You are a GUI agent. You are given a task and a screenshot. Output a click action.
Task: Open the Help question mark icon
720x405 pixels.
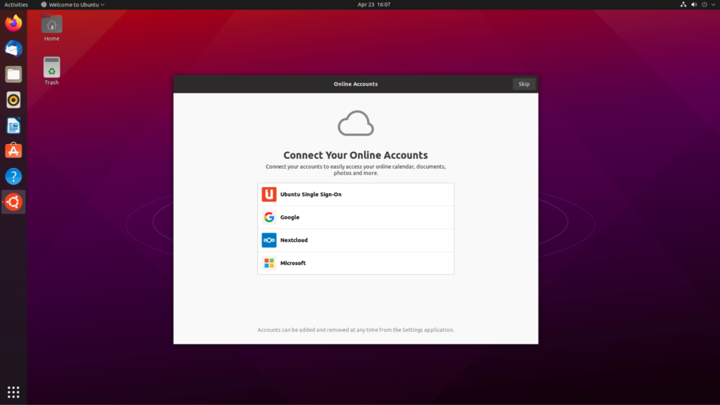13,176
